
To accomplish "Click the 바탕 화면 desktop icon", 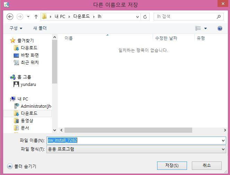I will point(16,55).
